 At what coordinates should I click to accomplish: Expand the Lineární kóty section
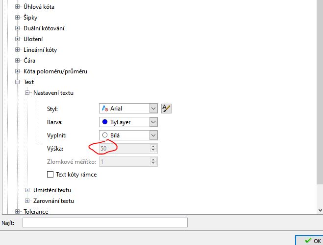[18, 50]
